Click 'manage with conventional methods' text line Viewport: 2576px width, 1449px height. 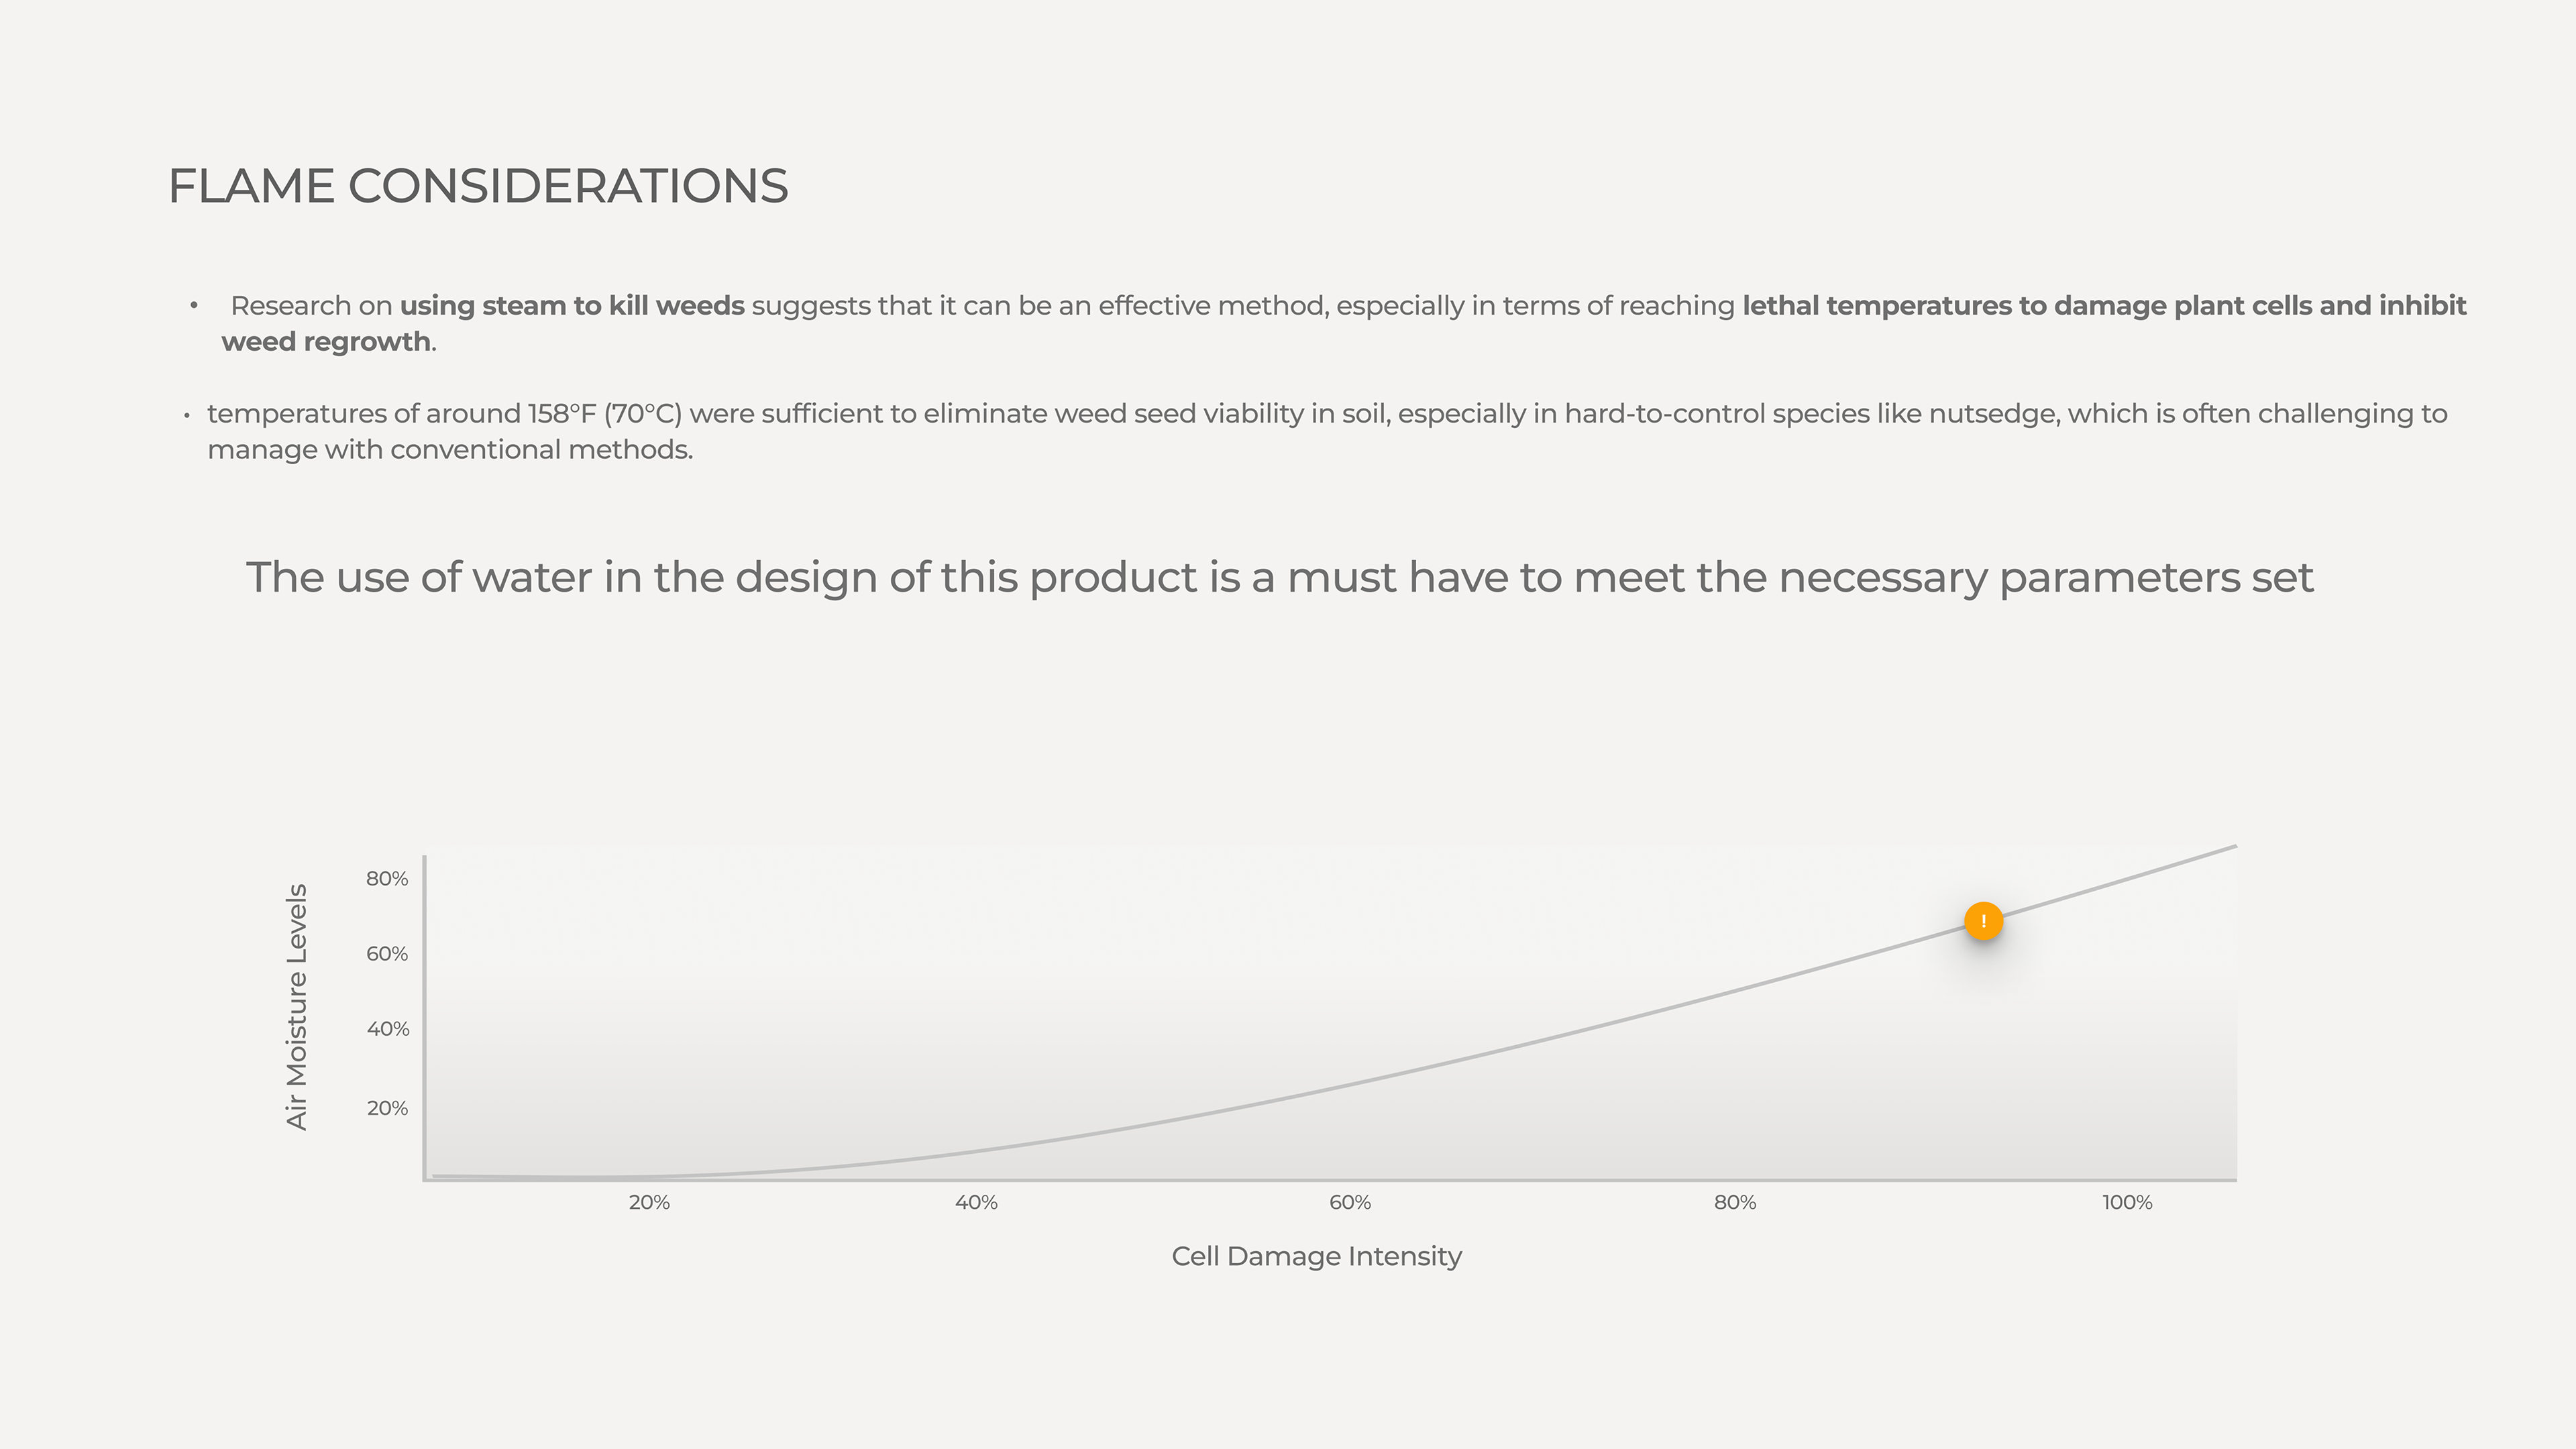[450, 450]
